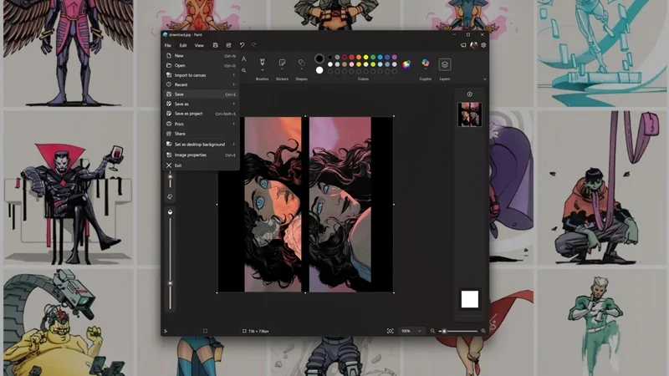This screenshot has height=376, width=669.
Task: Open the Paint settings gear
Action: click(483, 45)
